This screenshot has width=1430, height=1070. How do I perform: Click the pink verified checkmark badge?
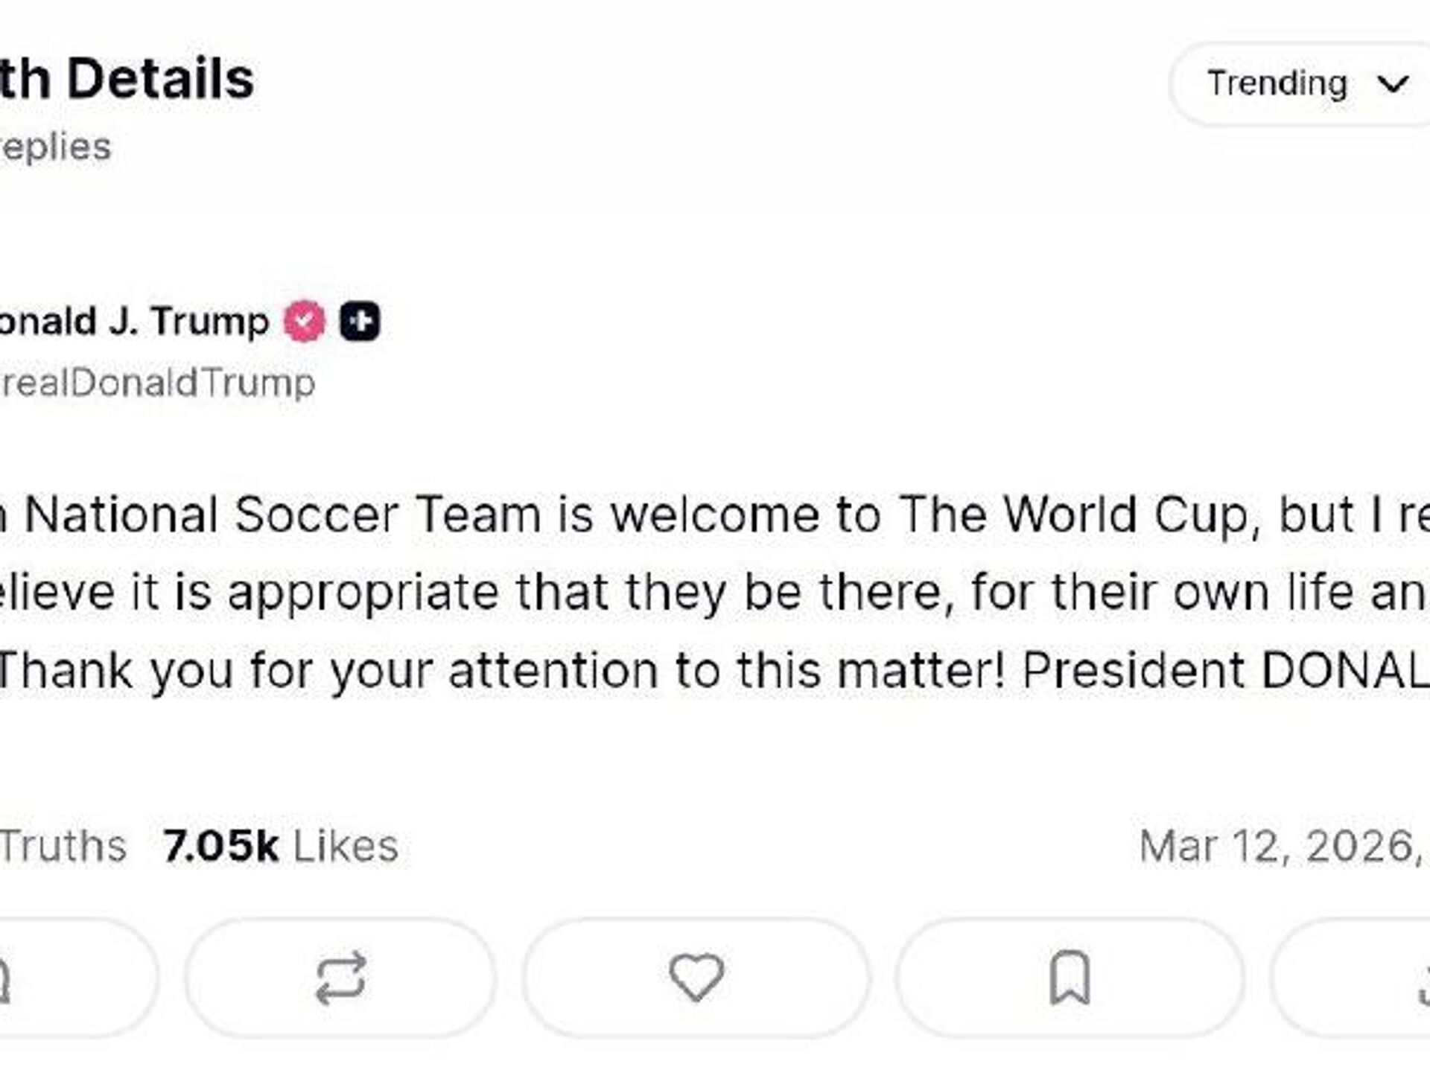(305, 322)
